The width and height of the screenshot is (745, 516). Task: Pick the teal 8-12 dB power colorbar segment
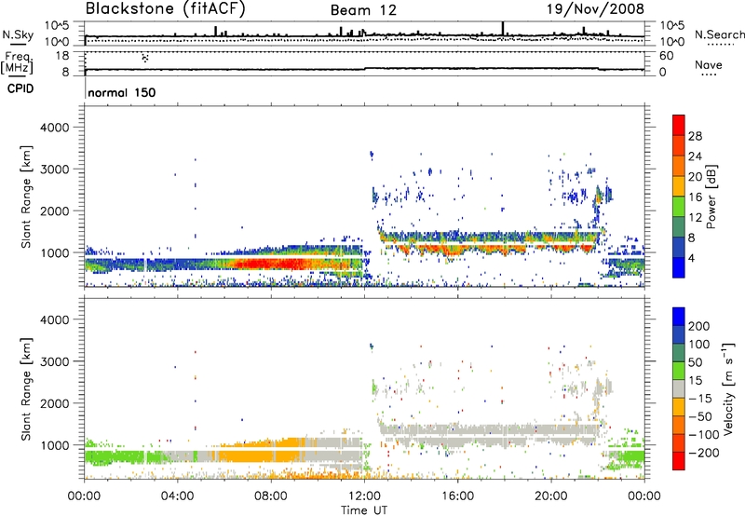679,227
